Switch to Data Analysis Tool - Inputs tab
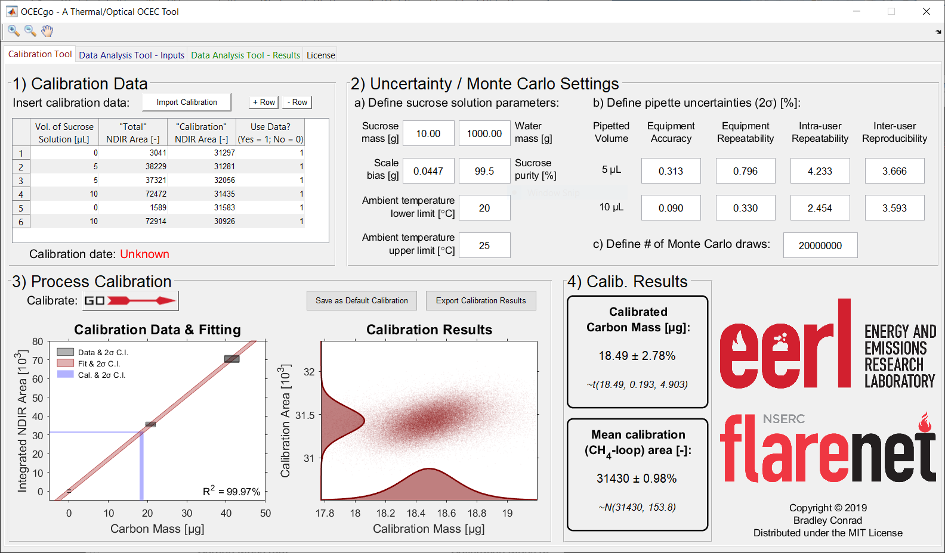The height and width of the screenshot is (553, 945). click(131, 55)
